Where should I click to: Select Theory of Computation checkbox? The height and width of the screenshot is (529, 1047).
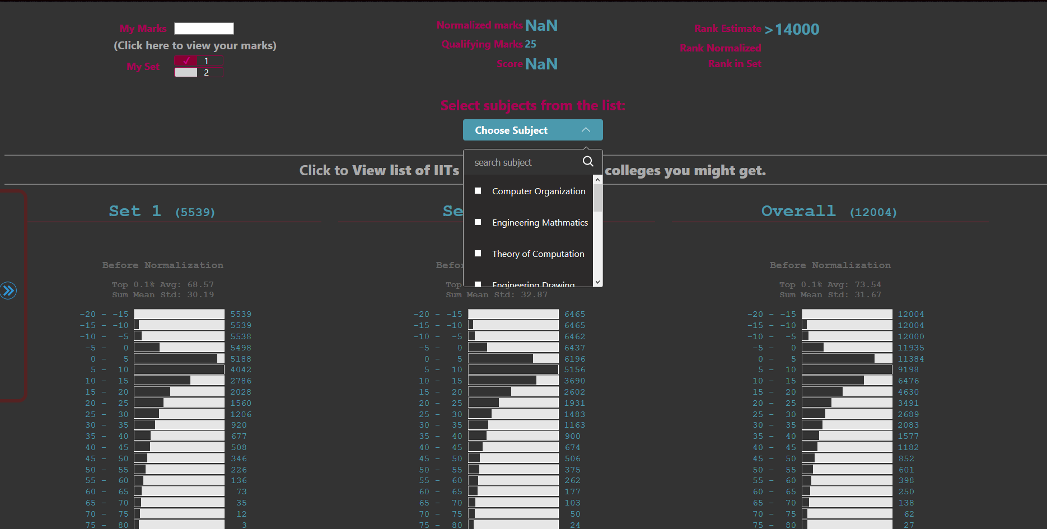pyautogui.click(x=478, y=253)
